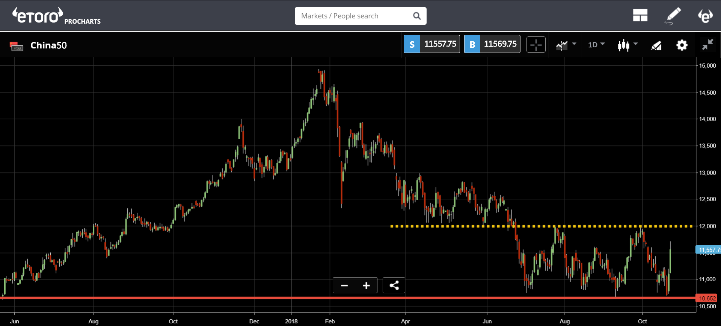
Task: Click the red 10,652 price level tag
Action: pyautogui.click(x=707, y=298)
